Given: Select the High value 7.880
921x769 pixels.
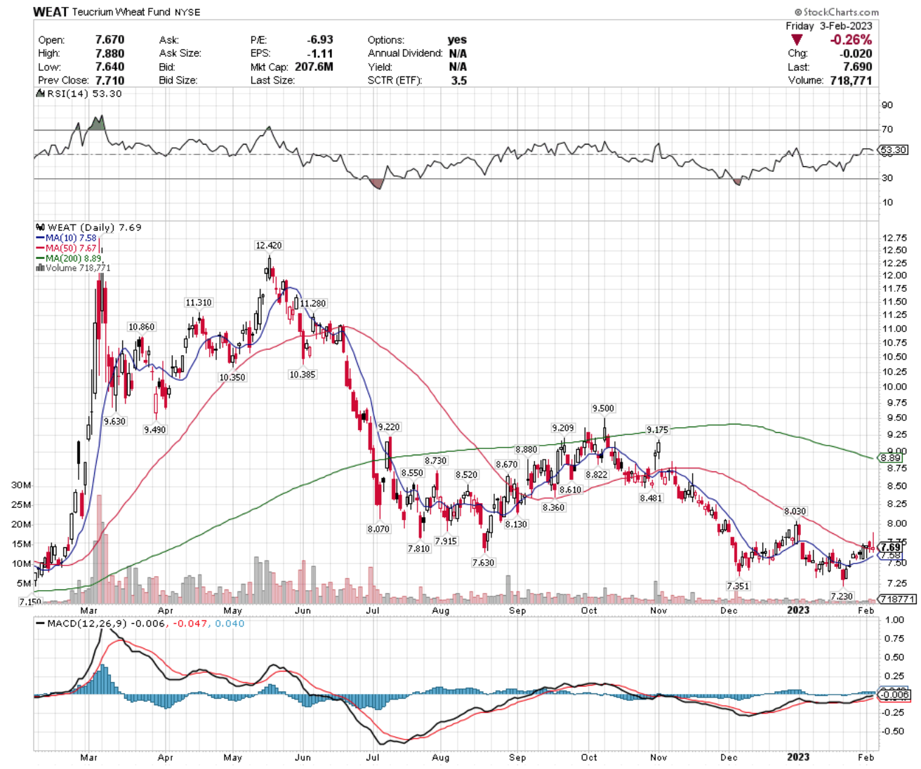Looking at the screenshot, I should tap(110, 53).
